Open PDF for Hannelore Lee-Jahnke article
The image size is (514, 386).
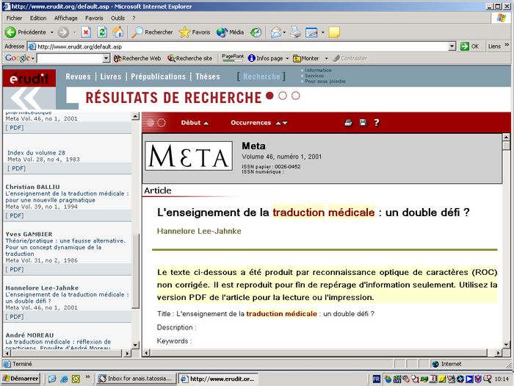tap(15, 317)
